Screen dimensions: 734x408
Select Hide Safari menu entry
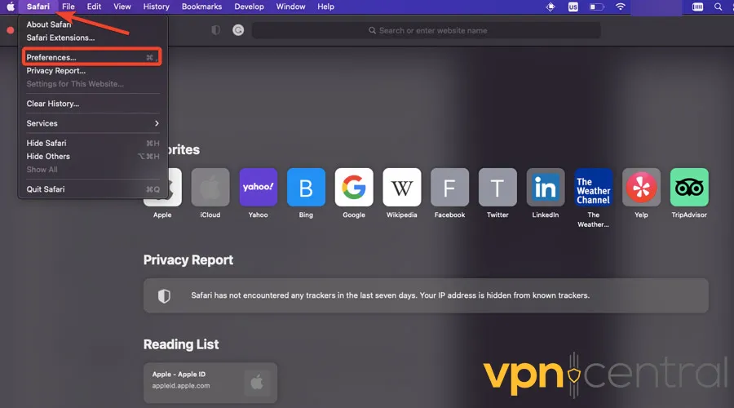pos(91,143)
